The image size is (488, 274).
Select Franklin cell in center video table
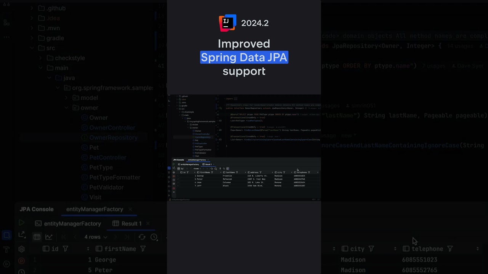[227, 176]
